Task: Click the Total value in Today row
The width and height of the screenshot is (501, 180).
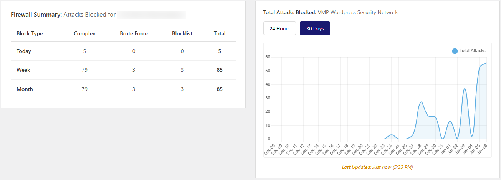Action: tap(220, 51)
